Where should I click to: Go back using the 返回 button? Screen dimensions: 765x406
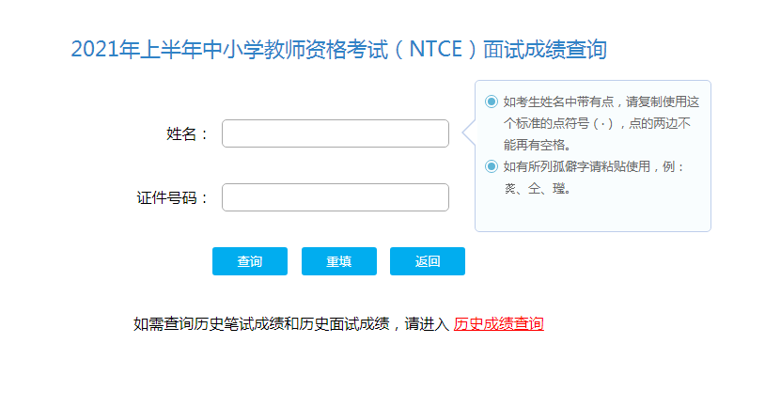click(x=428, y=261)
